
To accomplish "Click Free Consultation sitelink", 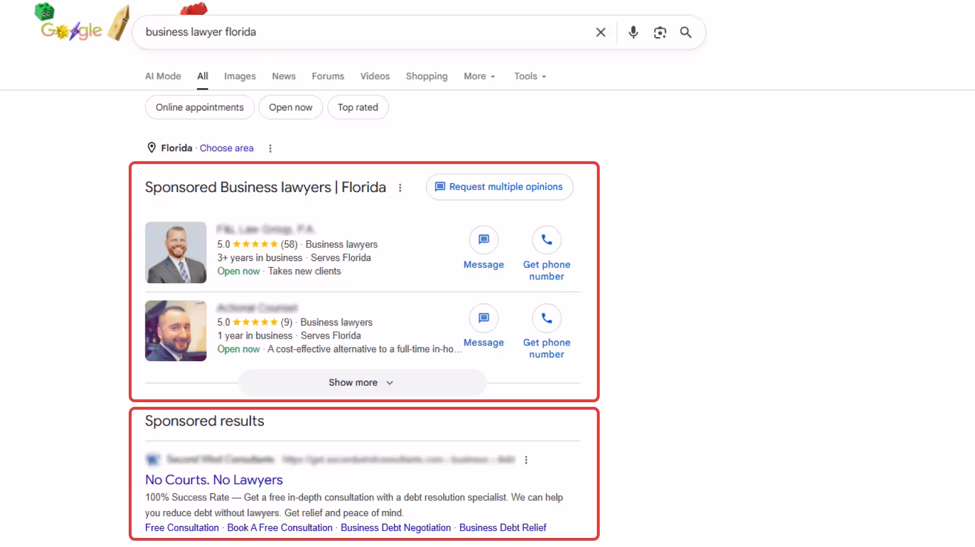I will [x=182, y=528].
